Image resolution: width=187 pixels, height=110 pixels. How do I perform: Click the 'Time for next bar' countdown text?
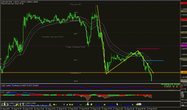coord(13,4)
